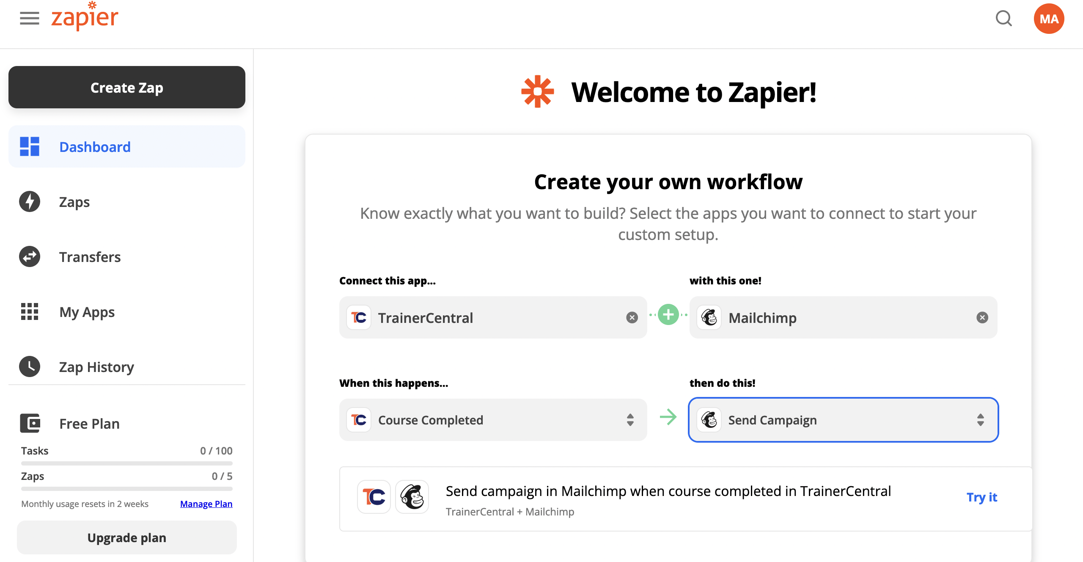Viewport: 1083px width, 562px height.
Task: Click the Zaps lightning bolt icon
Action: click(30, 201)
